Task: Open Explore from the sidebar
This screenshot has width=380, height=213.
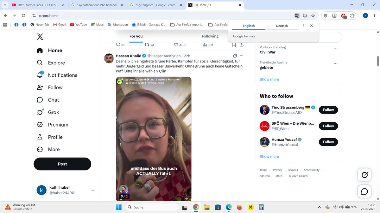Action: 51,63
